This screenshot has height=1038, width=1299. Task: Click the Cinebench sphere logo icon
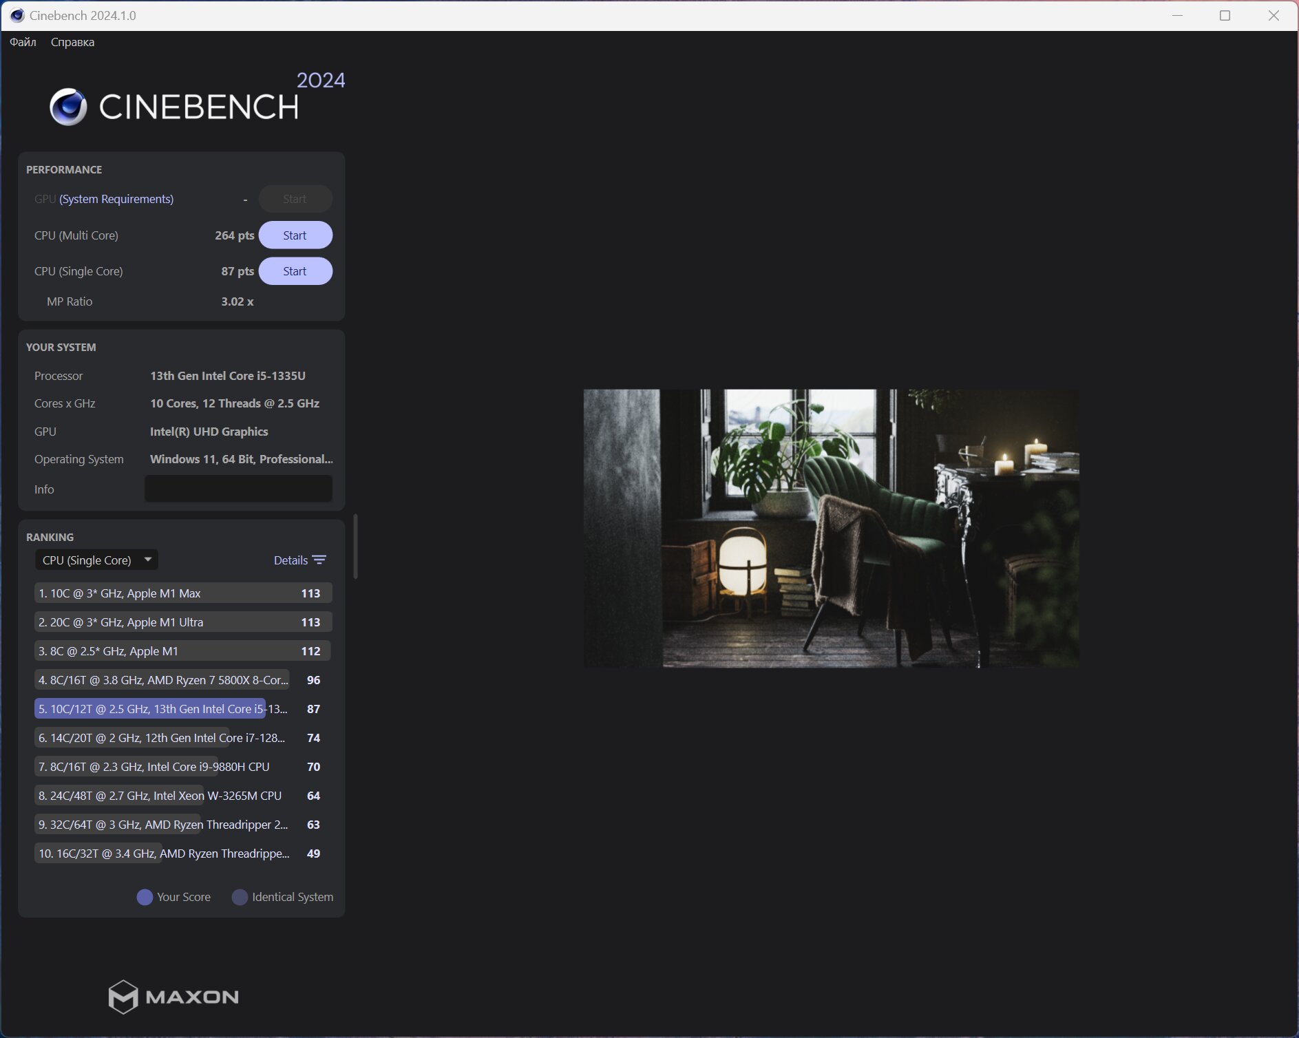(x=68, y=107)
